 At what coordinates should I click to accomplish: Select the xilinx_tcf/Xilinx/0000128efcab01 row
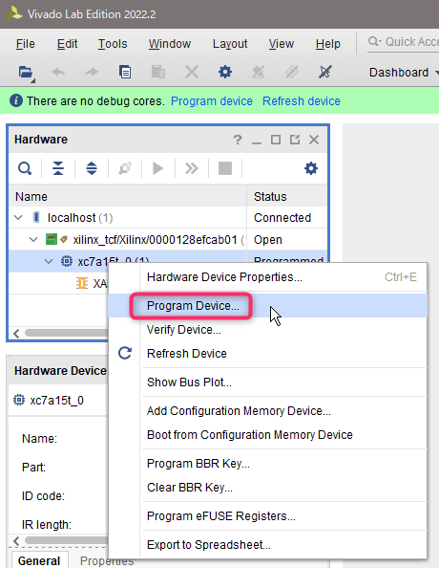pyautogui.click(x=168, y=239)
